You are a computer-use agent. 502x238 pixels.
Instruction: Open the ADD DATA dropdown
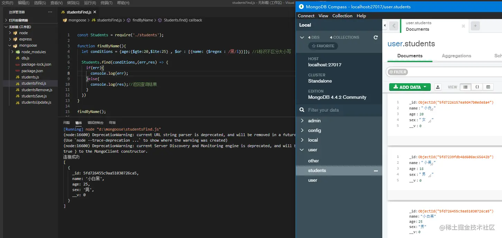(x=410, y=87)
